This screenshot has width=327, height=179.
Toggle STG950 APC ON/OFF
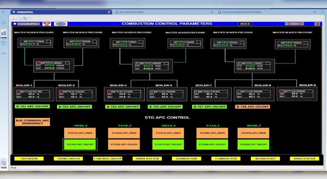tap(79, 145)
